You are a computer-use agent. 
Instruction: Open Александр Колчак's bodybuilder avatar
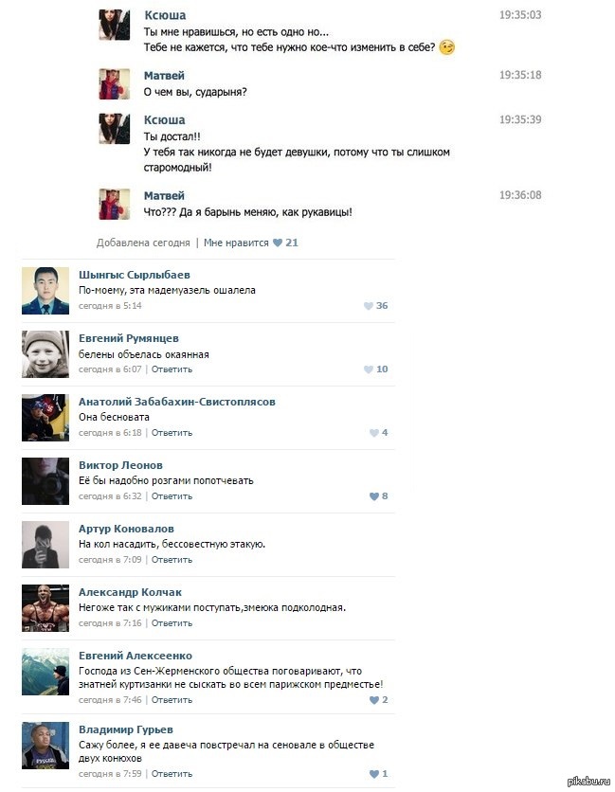click(x=45, y=608)
